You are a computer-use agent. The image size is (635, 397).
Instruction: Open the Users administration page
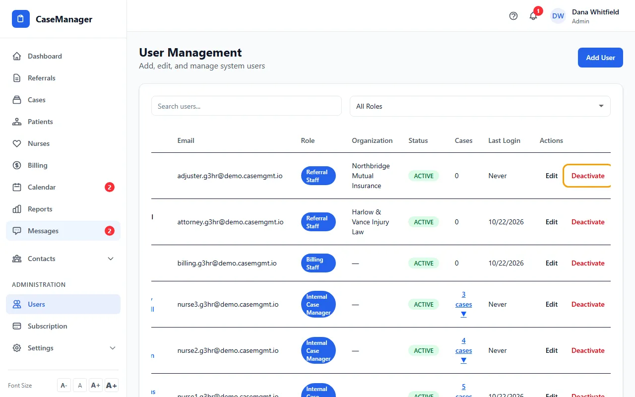click(x=63, y=304)
